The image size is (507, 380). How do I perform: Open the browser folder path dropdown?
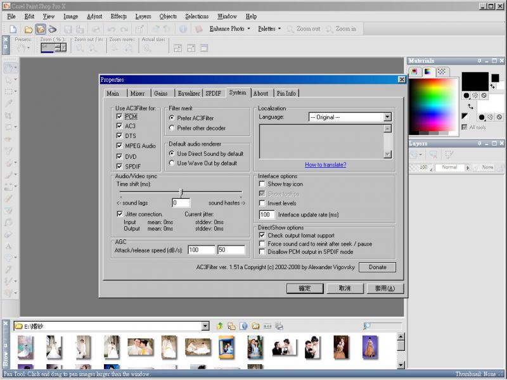pos(205,326)
